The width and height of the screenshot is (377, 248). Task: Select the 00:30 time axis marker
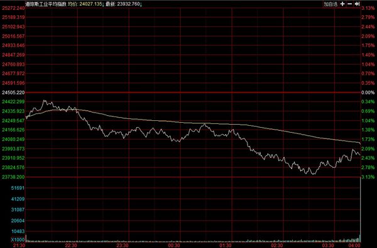pyautogui.click(x=174, y=245)
